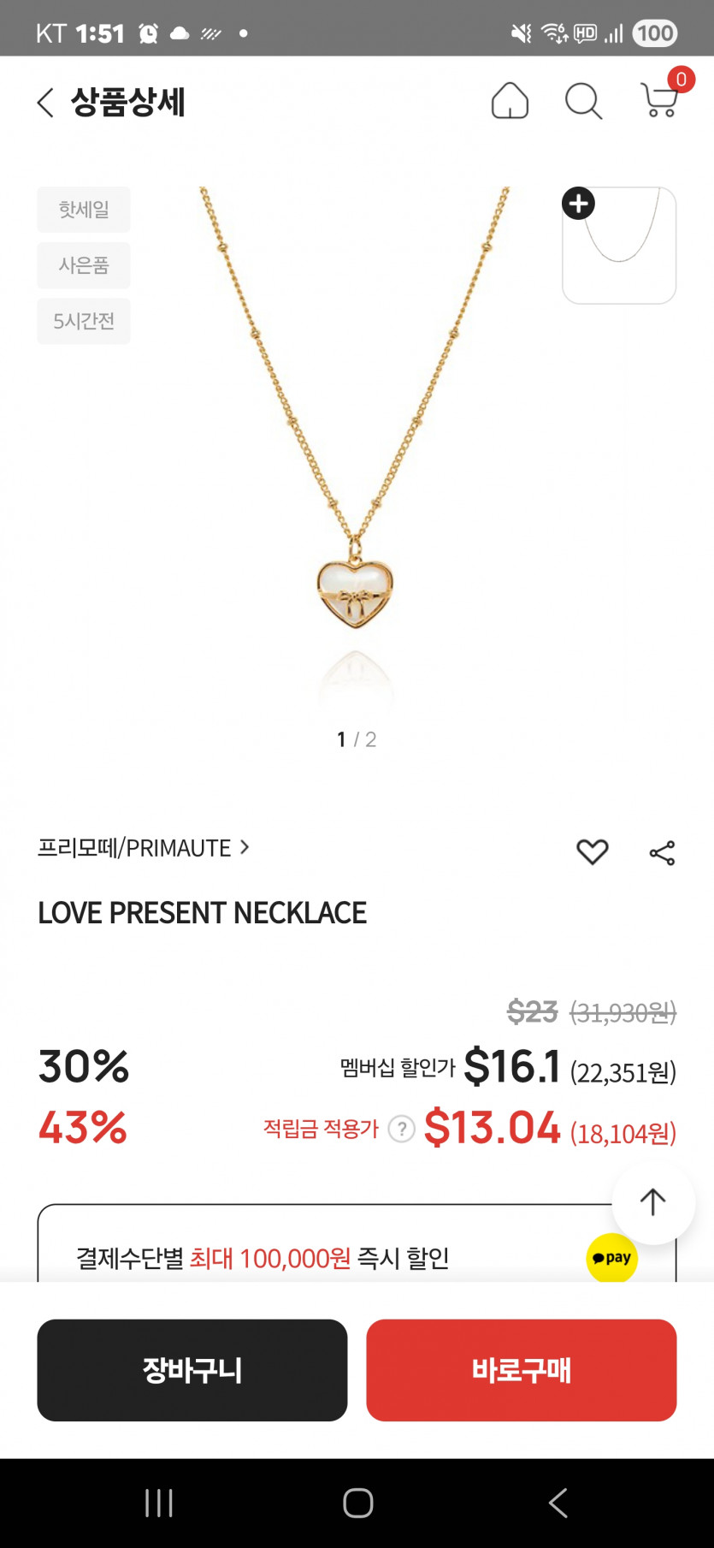Tap the question mark help icon
This screenshot has height=1548, width=714.
(401, 1129)
